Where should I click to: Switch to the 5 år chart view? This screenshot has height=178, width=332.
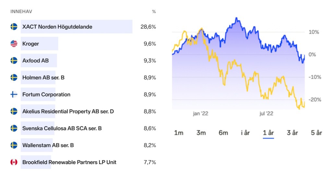pos(316,133)
